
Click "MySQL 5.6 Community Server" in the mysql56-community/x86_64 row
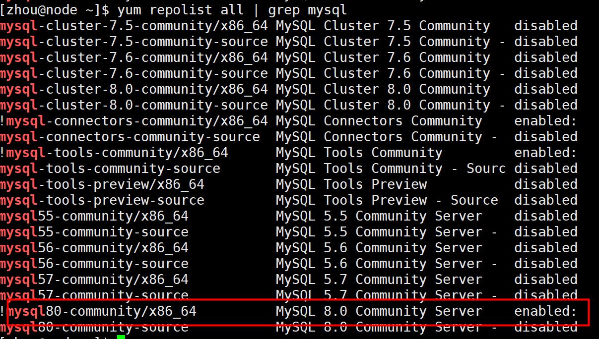[379, 248]
